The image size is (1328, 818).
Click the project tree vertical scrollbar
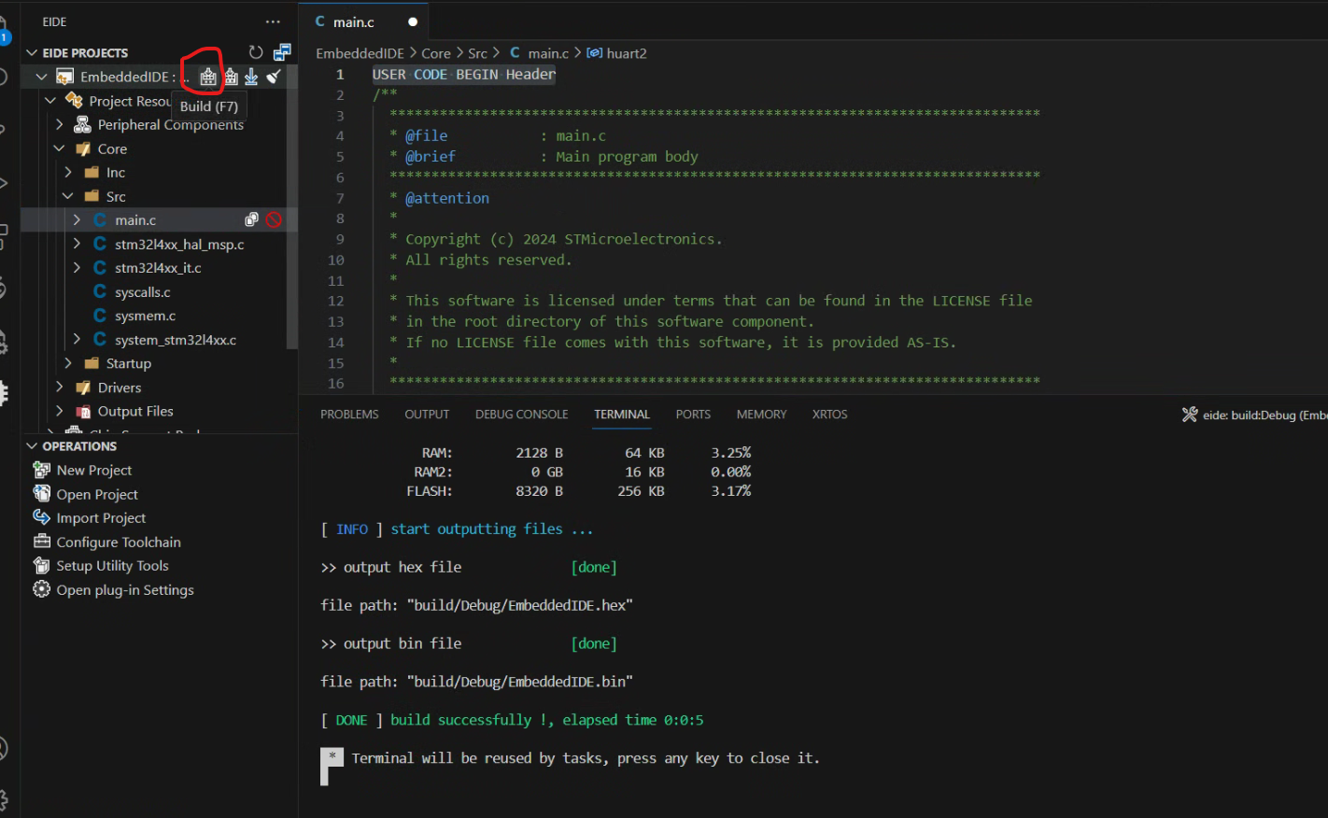[x=292, y=207]
